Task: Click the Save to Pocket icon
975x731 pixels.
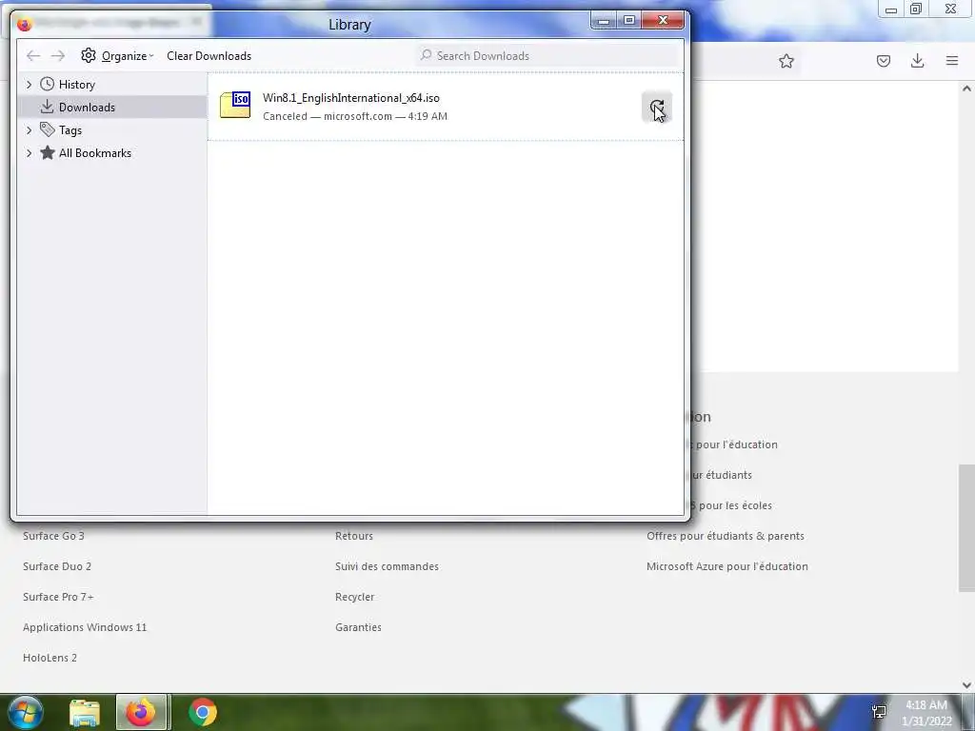Action: click(883, 61)
